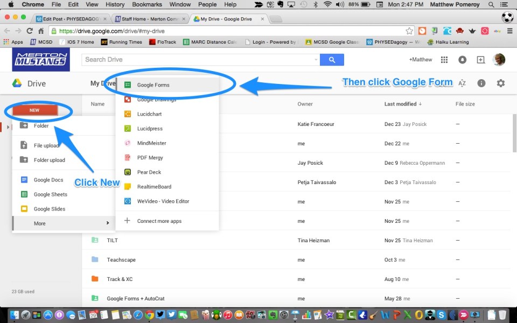Bookmark page with the star icon

409,31
